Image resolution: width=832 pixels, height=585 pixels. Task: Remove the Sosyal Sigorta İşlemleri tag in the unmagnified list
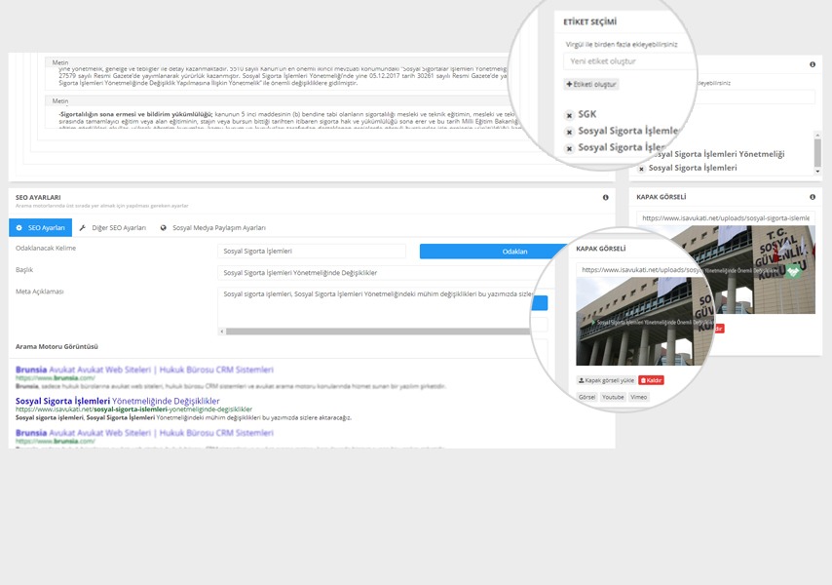tap(641, 169)
